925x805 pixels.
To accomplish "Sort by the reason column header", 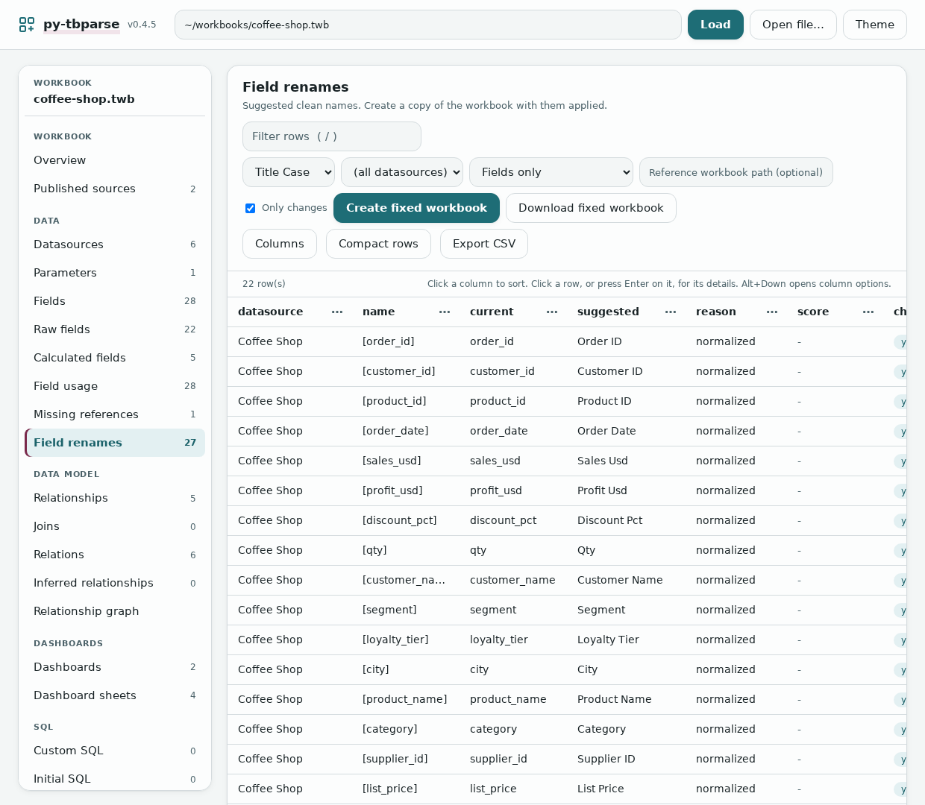I will point(716,312).
